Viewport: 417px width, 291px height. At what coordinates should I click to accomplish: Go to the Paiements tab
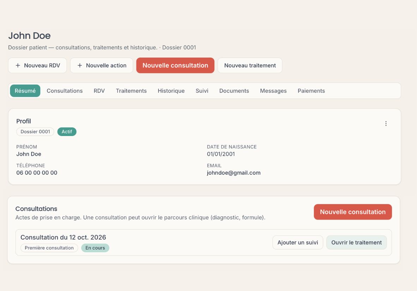pyautogui.click(x=311, y=91)
